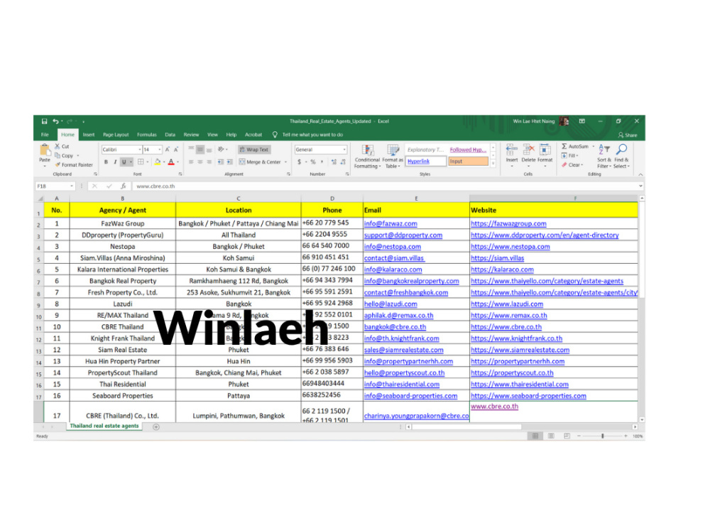Apply the red font color
This screenshot has height=532, width=710.
coord(171,162)
